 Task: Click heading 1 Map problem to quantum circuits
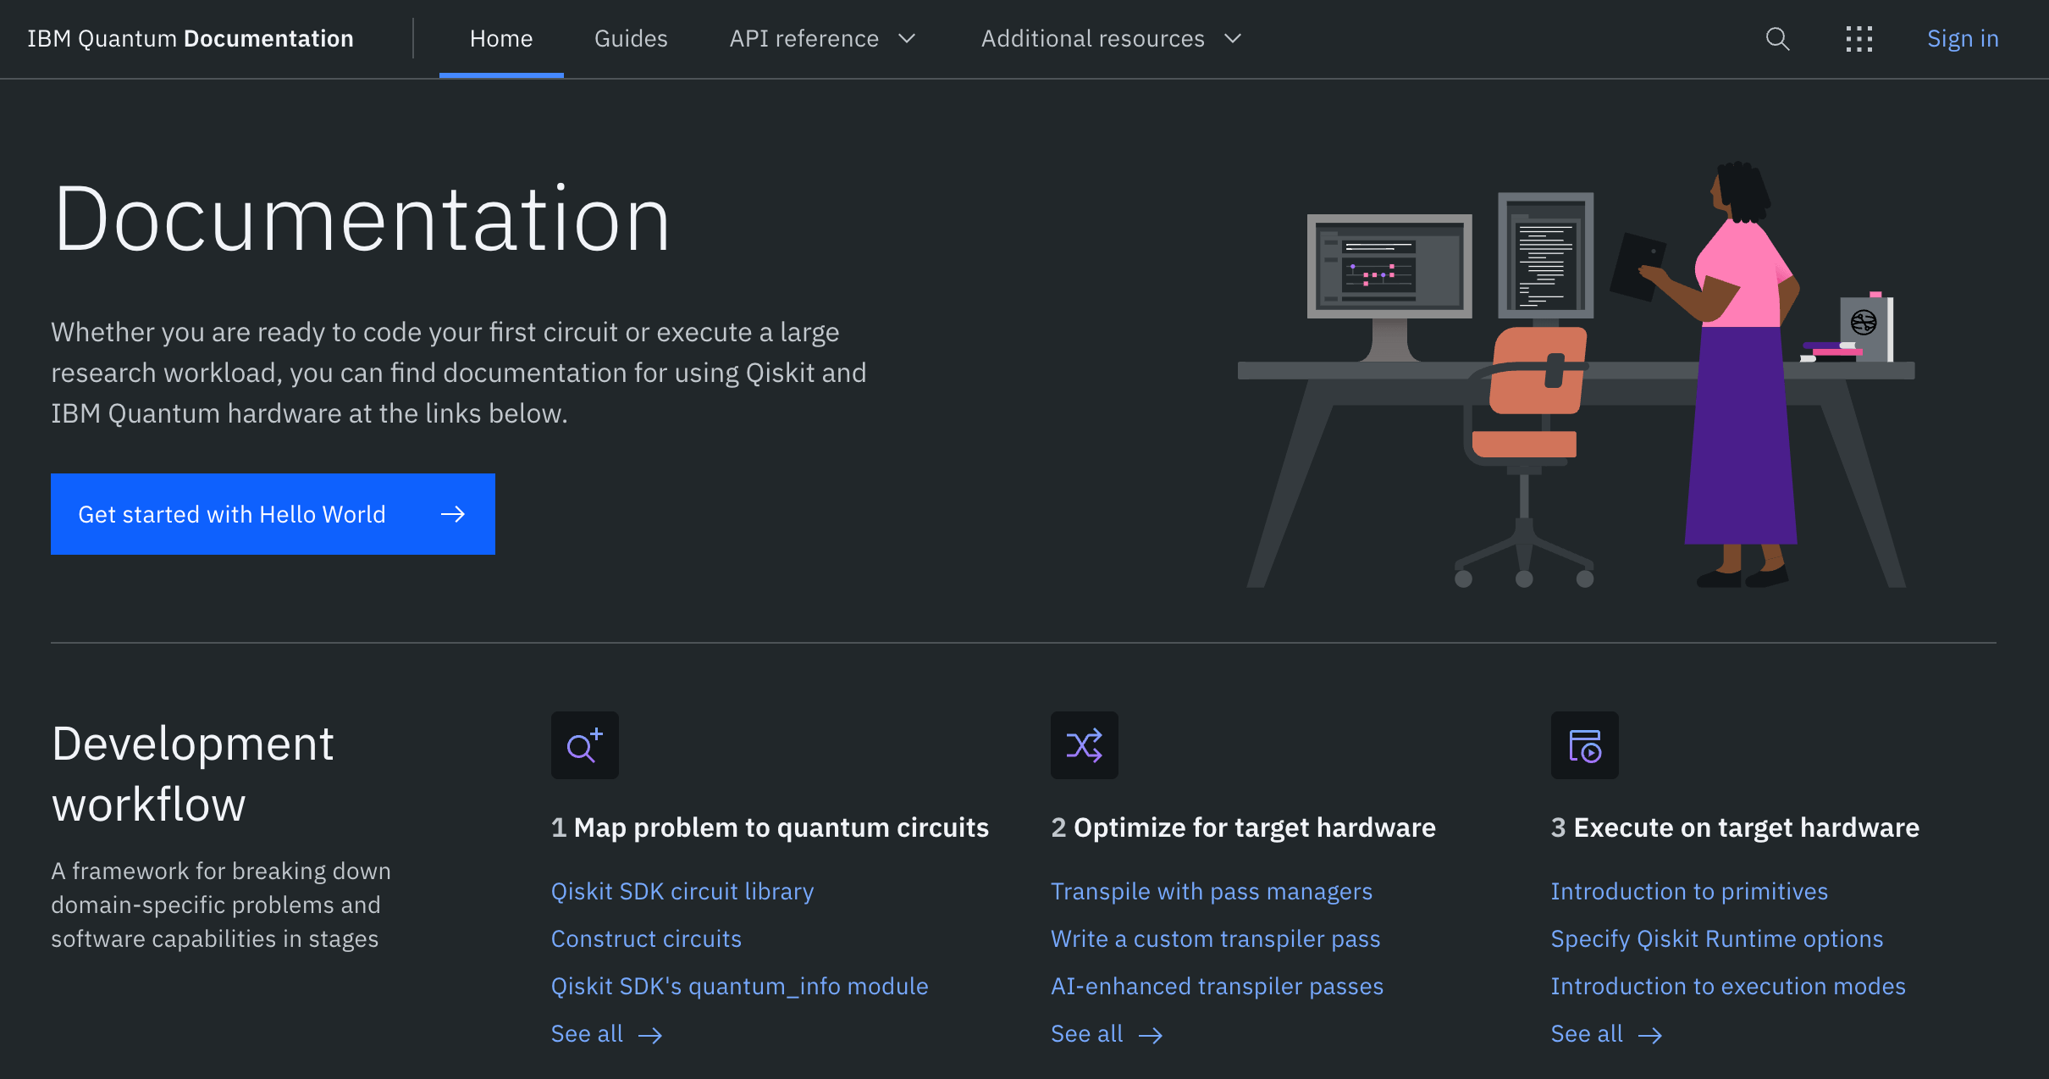(x=770, y=827)
